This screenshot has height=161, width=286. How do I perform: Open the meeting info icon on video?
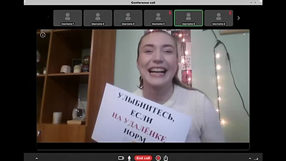43,35
